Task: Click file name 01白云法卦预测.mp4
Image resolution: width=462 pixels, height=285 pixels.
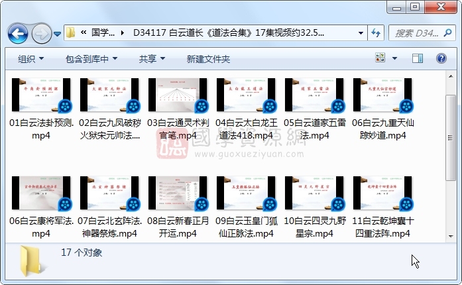Action: (x=41, y=129)
